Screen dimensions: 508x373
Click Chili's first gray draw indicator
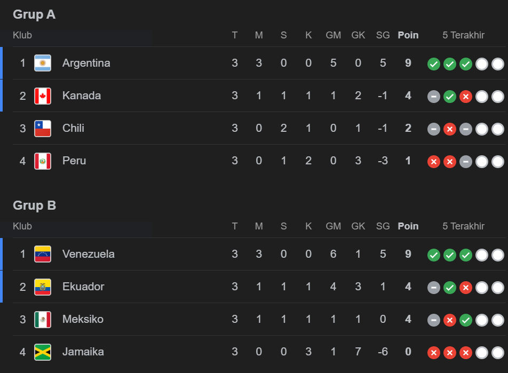(434, 130)
